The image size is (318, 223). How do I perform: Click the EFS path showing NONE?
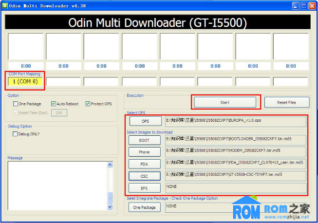(x=236, y=188)
